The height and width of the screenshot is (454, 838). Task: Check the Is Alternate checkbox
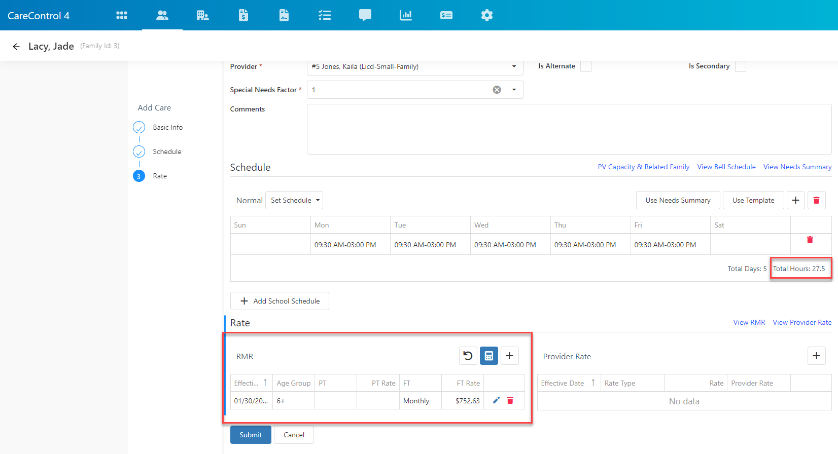coord(586,66)
